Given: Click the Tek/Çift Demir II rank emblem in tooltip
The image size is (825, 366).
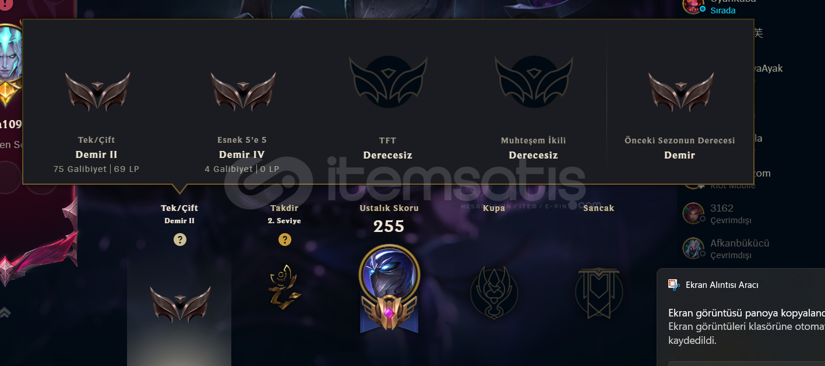Looking at the screenshot, I should click(x=97, y=91).
